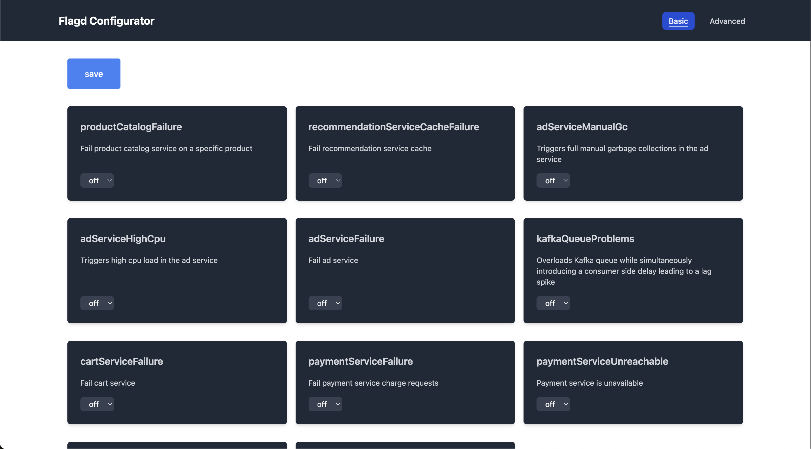Click the kafkaQueueProblems card heading

click(585, 238)
